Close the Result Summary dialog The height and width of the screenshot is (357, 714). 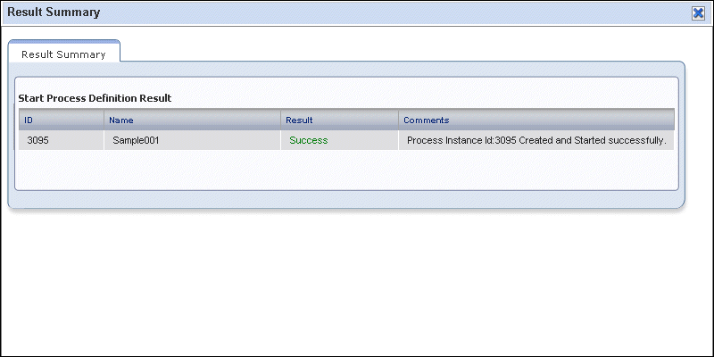pos(698,13)
